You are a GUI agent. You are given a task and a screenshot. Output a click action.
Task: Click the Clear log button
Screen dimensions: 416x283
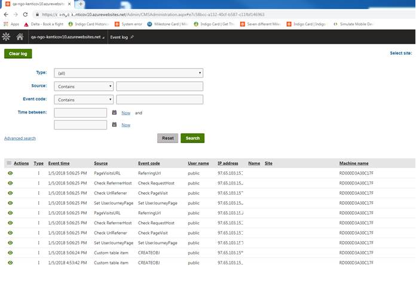coord(18,54)
